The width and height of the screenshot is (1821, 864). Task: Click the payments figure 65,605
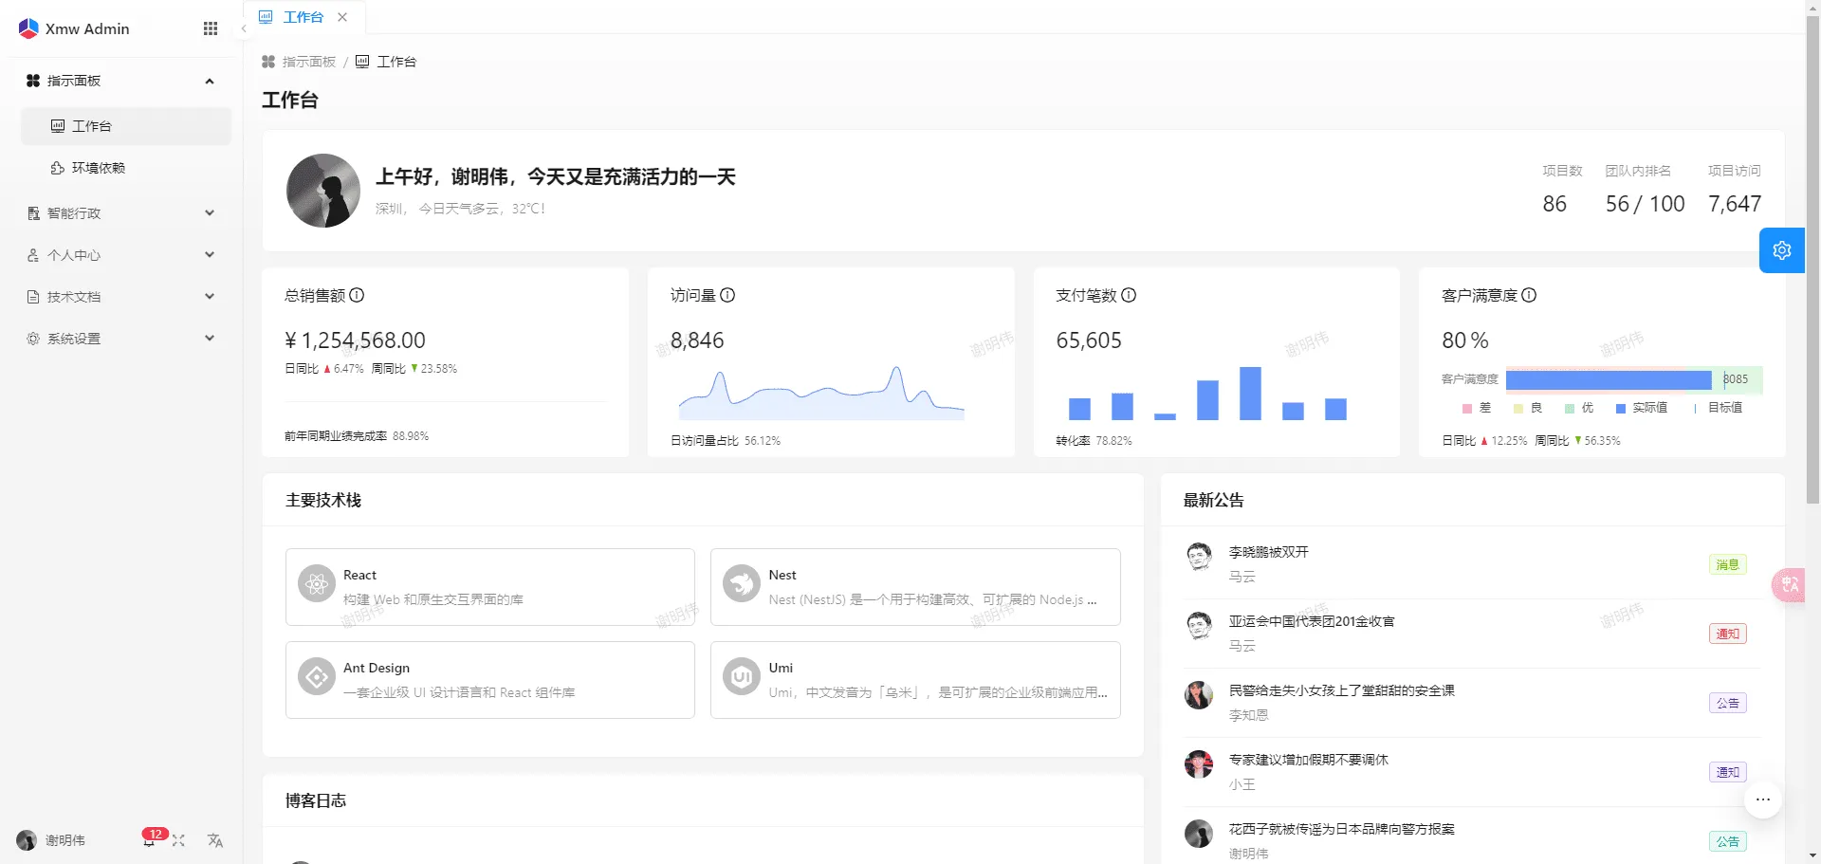(1089, 340)
